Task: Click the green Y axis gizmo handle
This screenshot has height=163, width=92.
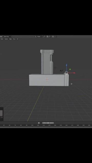Action: 70,69
